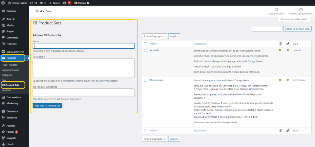Click SEO green dot for Armadi
Viewport: 315px width, 147px height.
(280, 50)
